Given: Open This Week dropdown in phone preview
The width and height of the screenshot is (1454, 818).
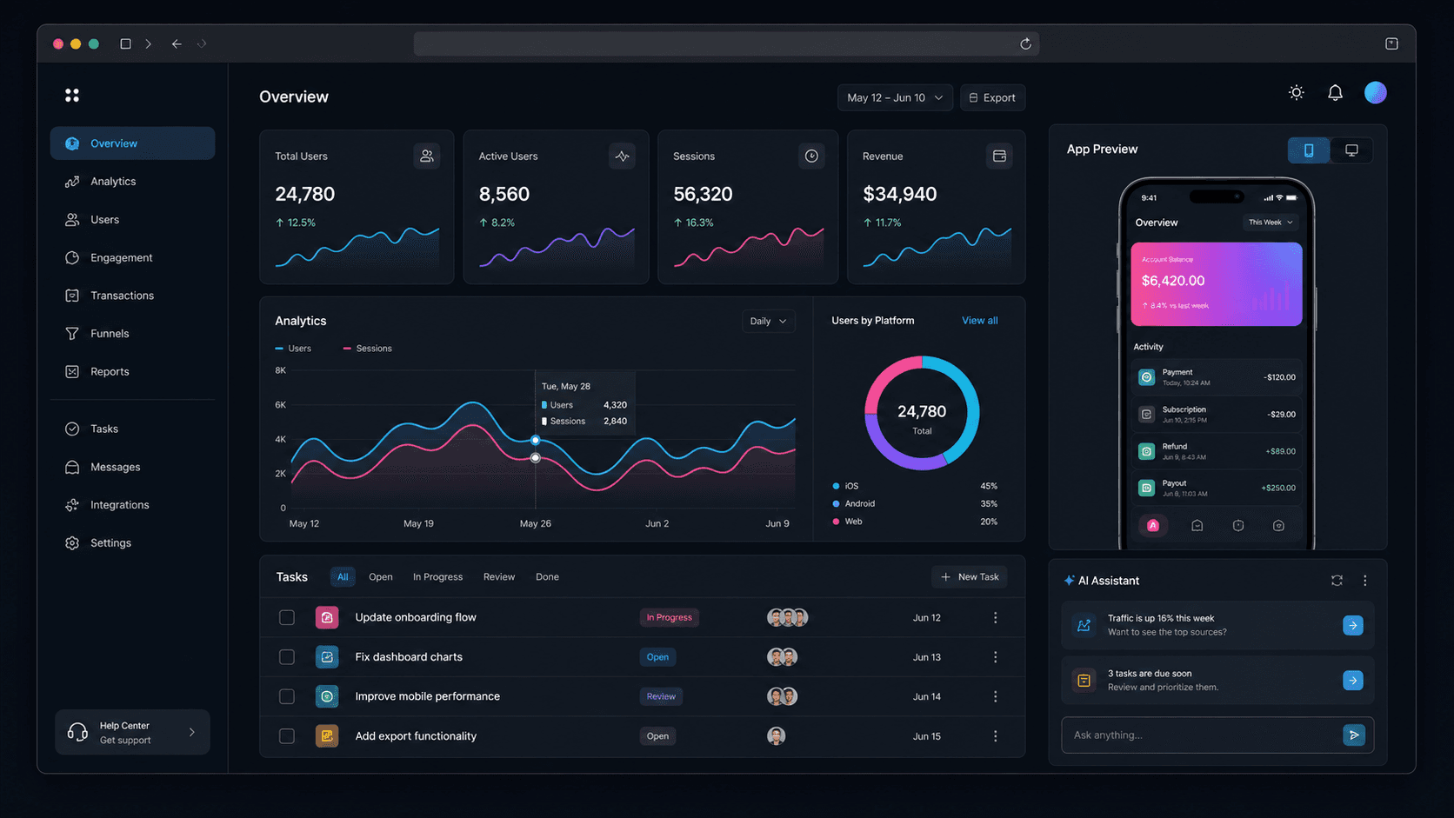Looking at the screenshot, I should coord(1271,223).
